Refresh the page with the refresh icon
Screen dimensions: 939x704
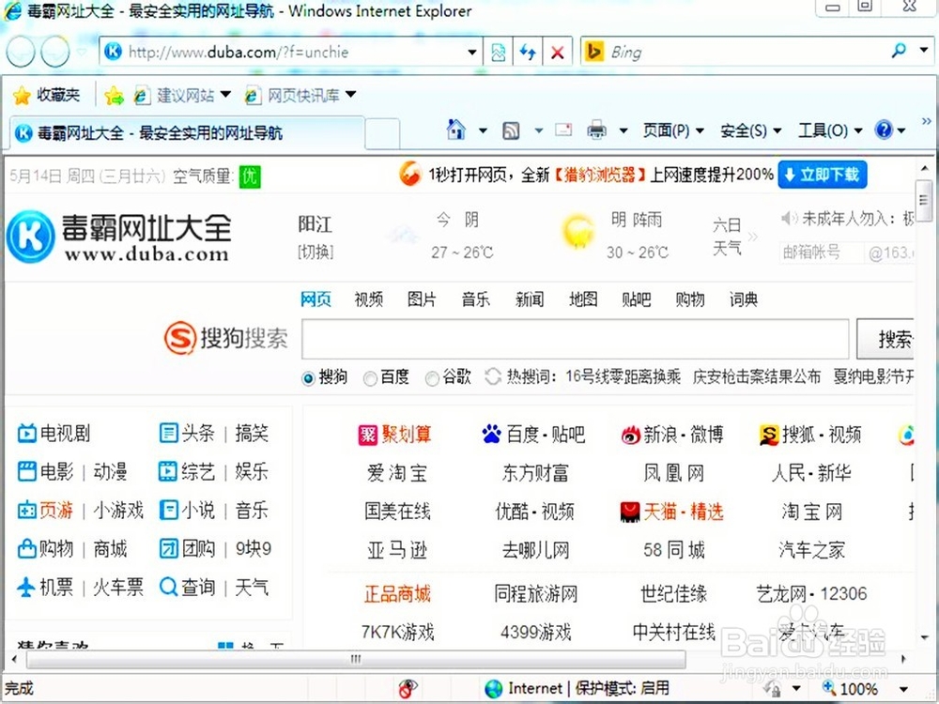point(528,52)
